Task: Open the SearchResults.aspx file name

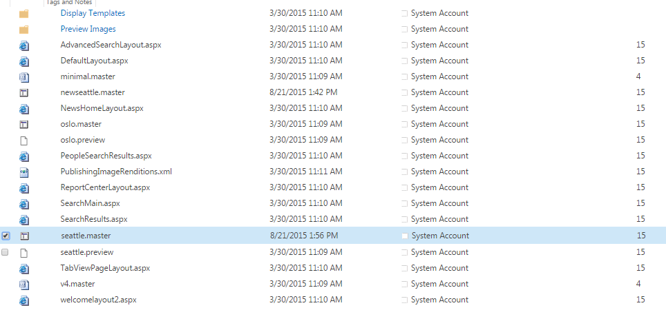Action: click(x=94, y=219)
